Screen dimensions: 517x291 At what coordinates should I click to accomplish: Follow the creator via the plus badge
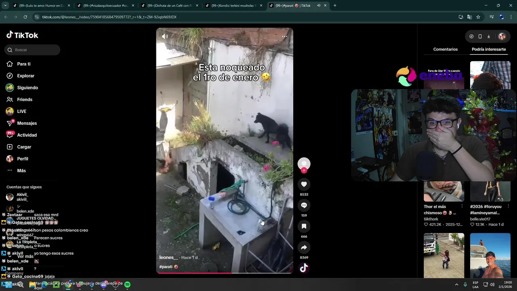[x=304, y=171]
